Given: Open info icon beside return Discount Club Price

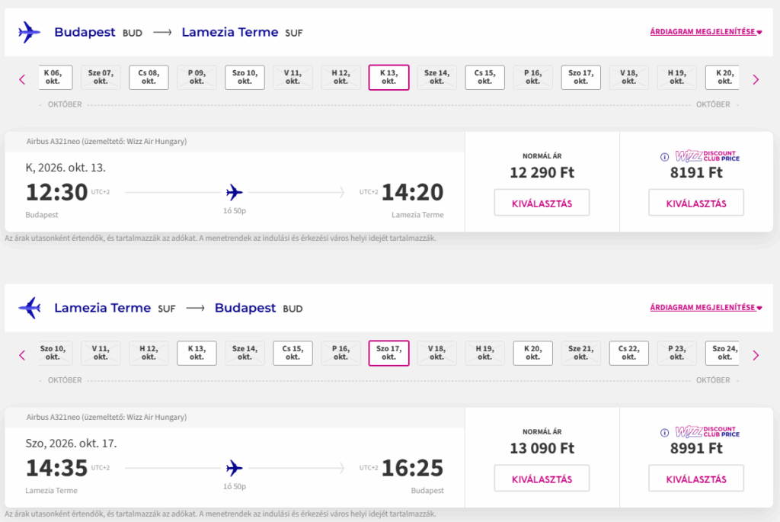Looking at the screenshot, I should (664, 433).
